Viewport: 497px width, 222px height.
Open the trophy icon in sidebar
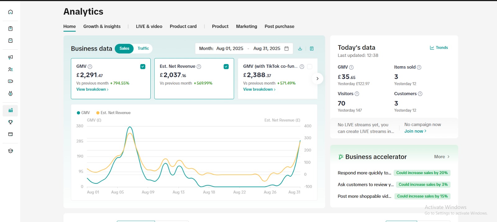point(11,122)
